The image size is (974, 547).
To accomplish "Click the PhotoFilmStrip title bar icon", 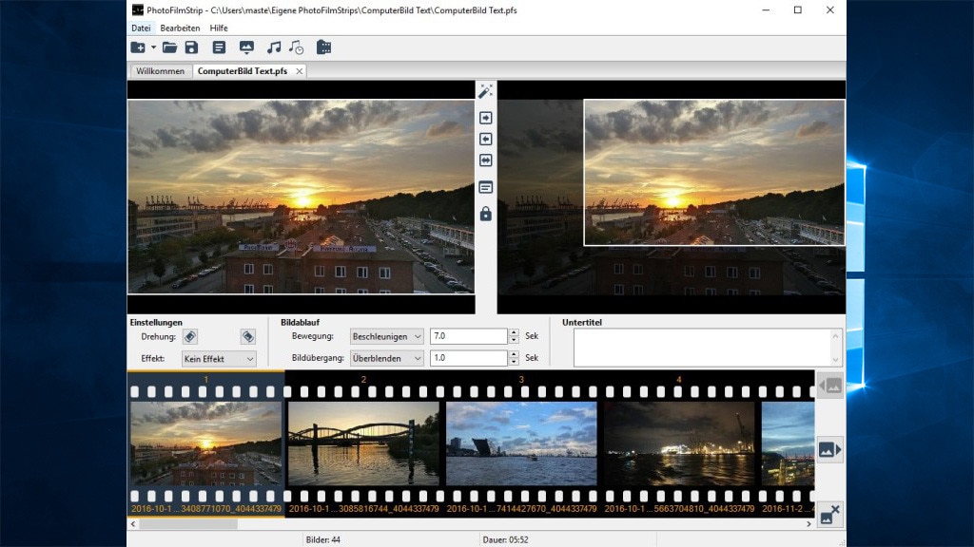I will tap(137, 9).
